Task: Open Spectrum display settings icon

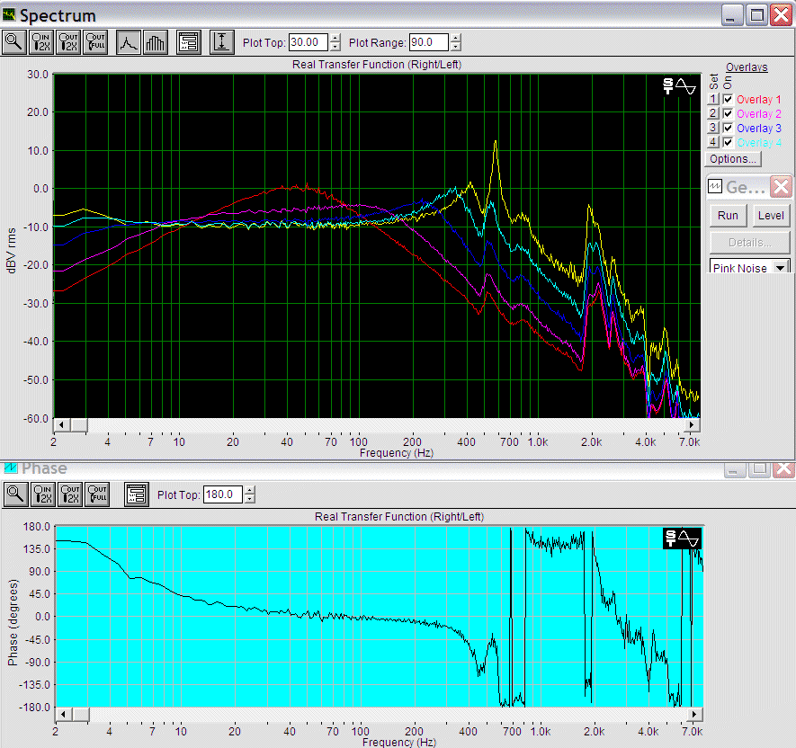Action: click(x=189, y=42)
